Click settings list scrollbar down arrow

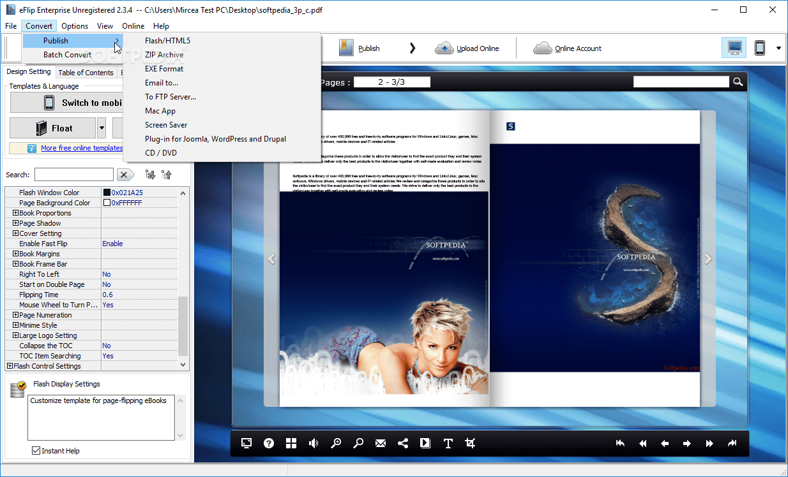(x=183, y=365)
